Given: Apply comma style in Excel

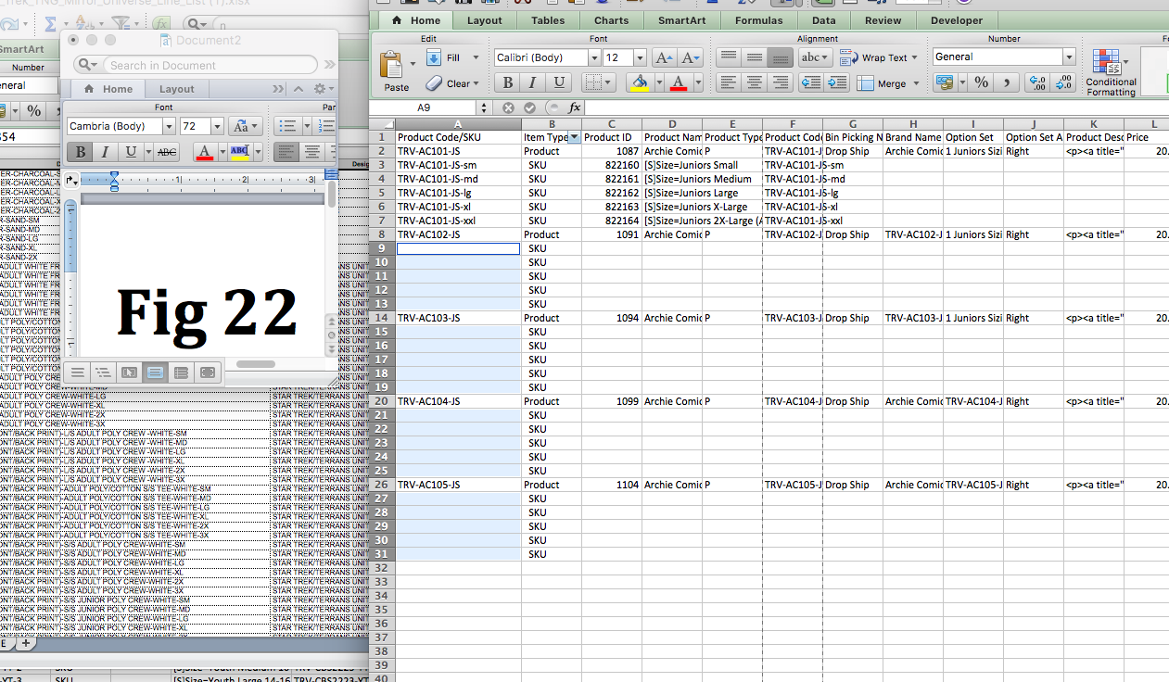Looking at the screenshot, I should click(x=1007, y=82).
